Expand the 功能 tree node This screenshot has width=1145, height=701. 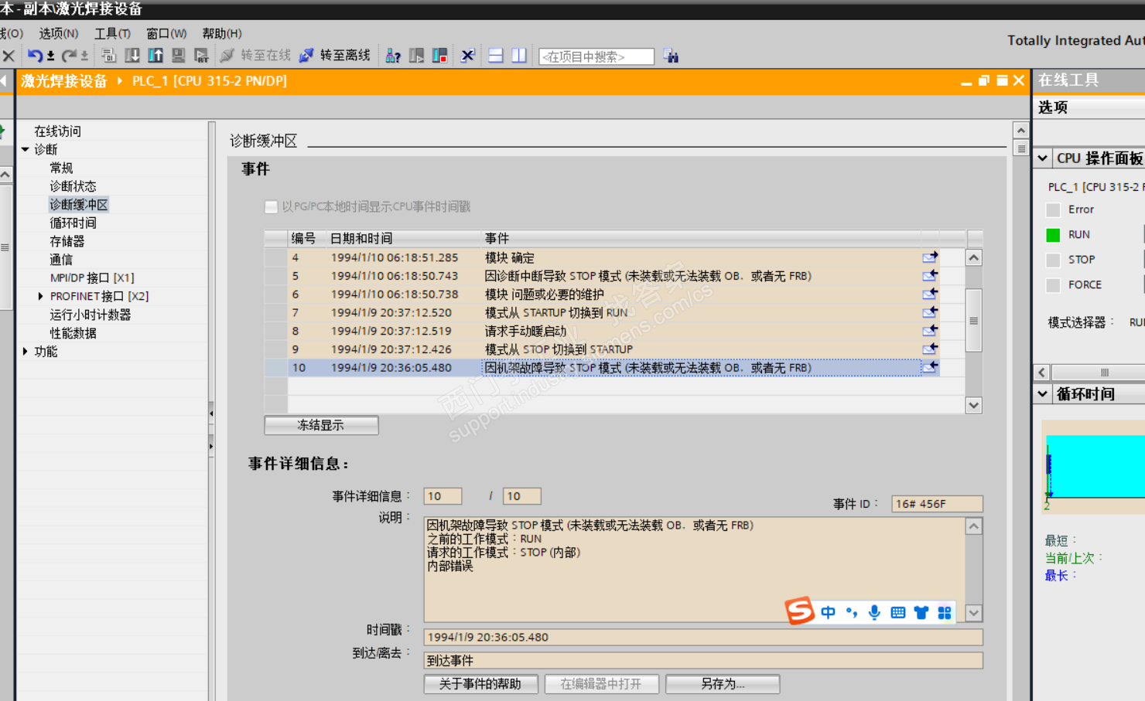point(26,352)
